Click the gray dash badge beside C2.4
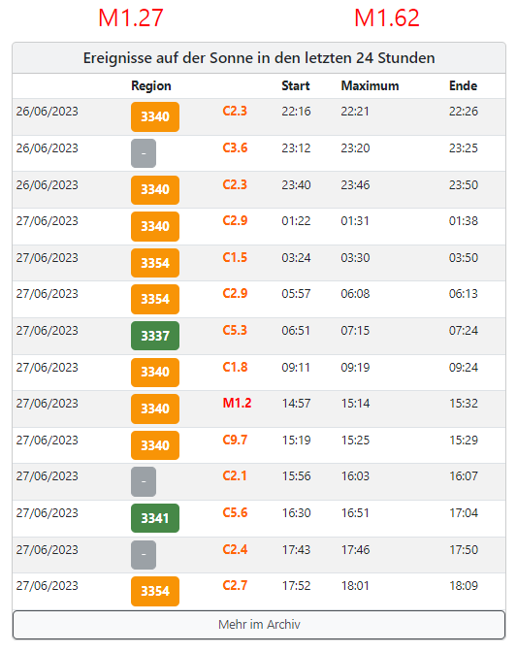517x653 pixels. click(144, 555)
